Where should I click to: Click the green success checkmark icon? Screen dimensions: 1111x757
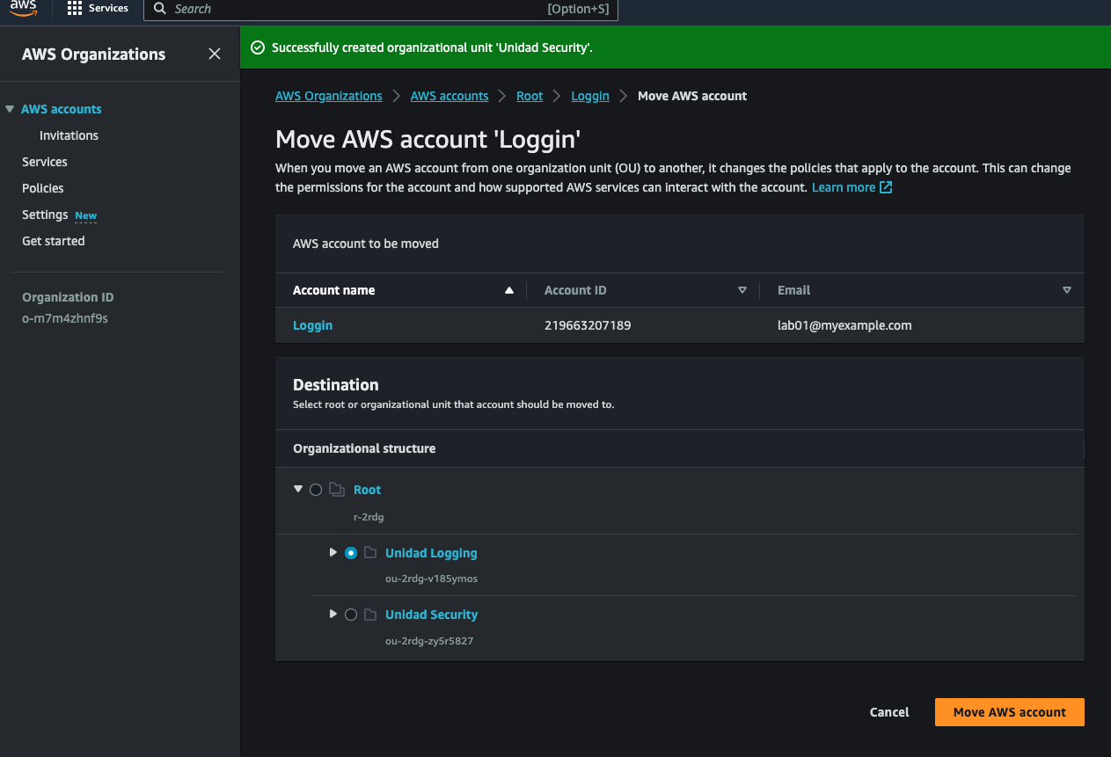(258, 47)
